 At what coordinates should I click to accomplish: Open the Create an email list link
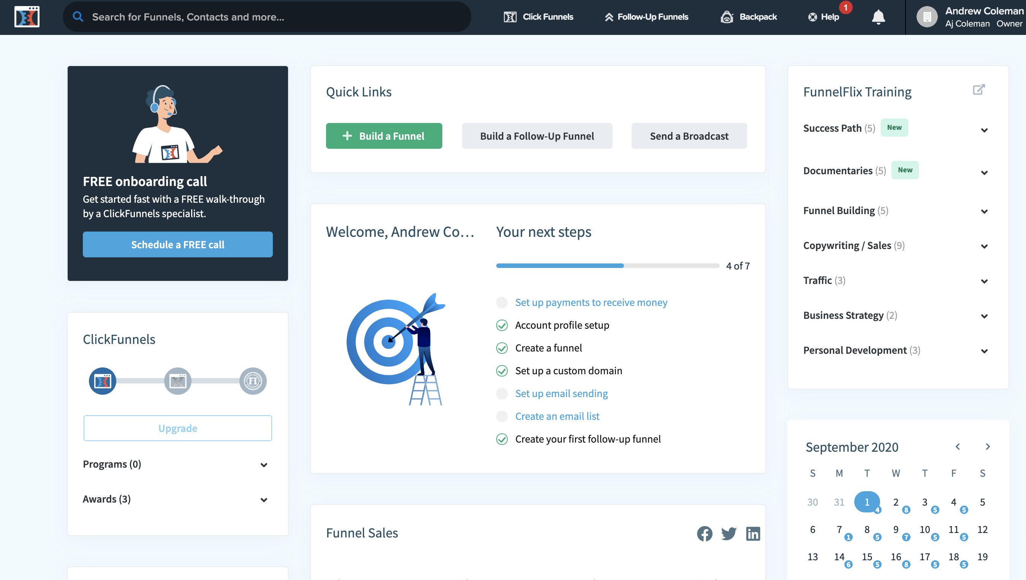pyautogui.click(x=557, y=416)
